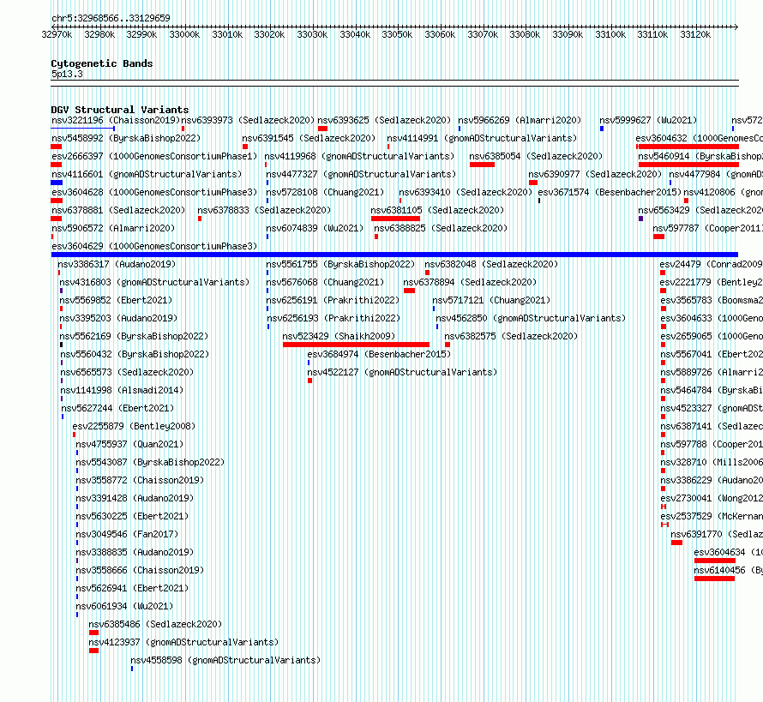This screenshot has height=702, width=763.
Task: Open nsv5562169 (ByrskaBishop2022) variant
Action: click(134, 336)
